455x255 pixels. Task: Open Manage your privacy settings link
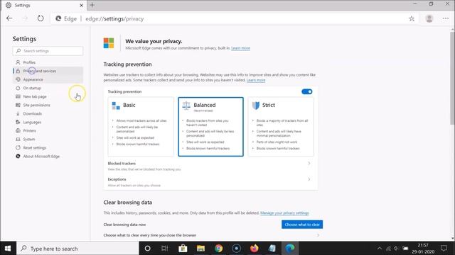[x=284, y=212]
